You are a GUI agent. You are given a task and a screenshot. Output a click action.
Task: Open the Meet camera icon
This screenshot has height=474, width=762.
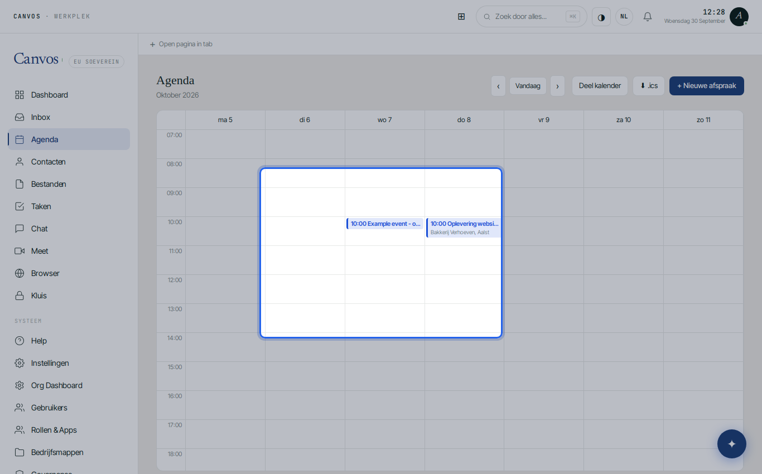pos(20,251)
